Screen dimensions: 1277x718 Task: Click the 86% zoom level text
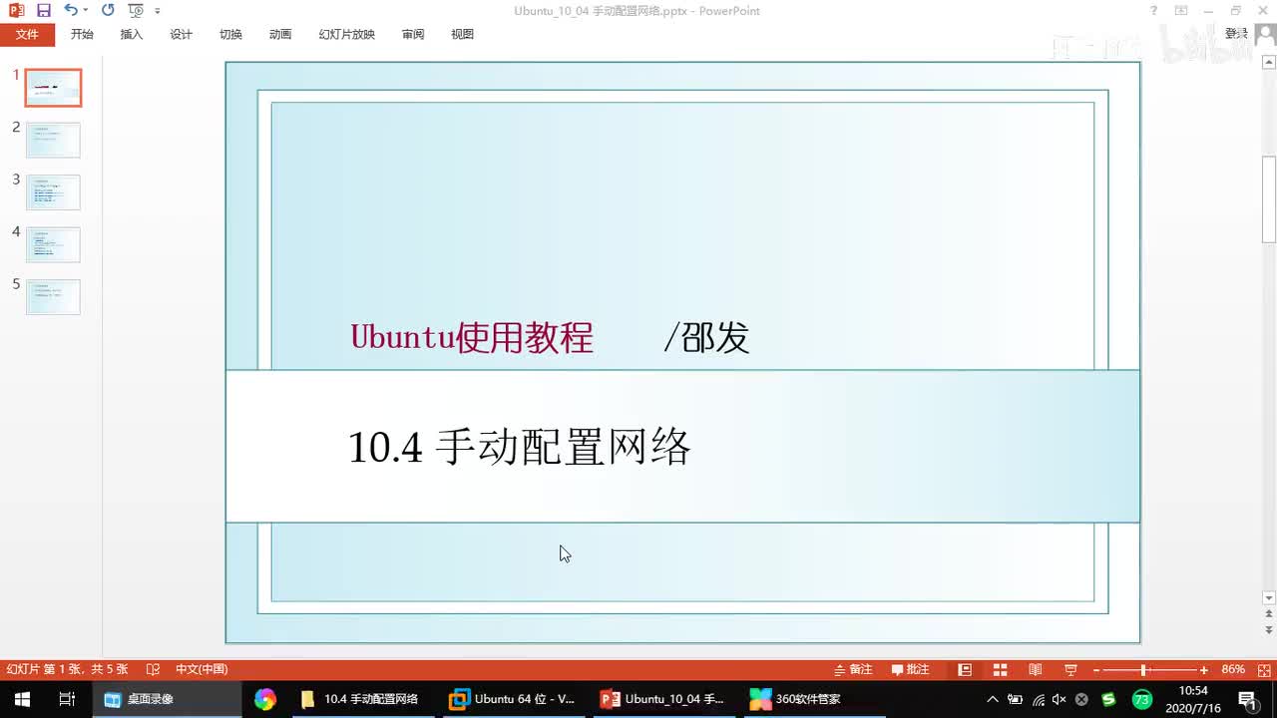[x=1233, y=669]
